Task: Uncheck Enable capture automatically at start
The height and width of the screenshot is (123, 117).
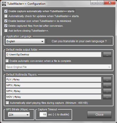Action: click(6, 11)
